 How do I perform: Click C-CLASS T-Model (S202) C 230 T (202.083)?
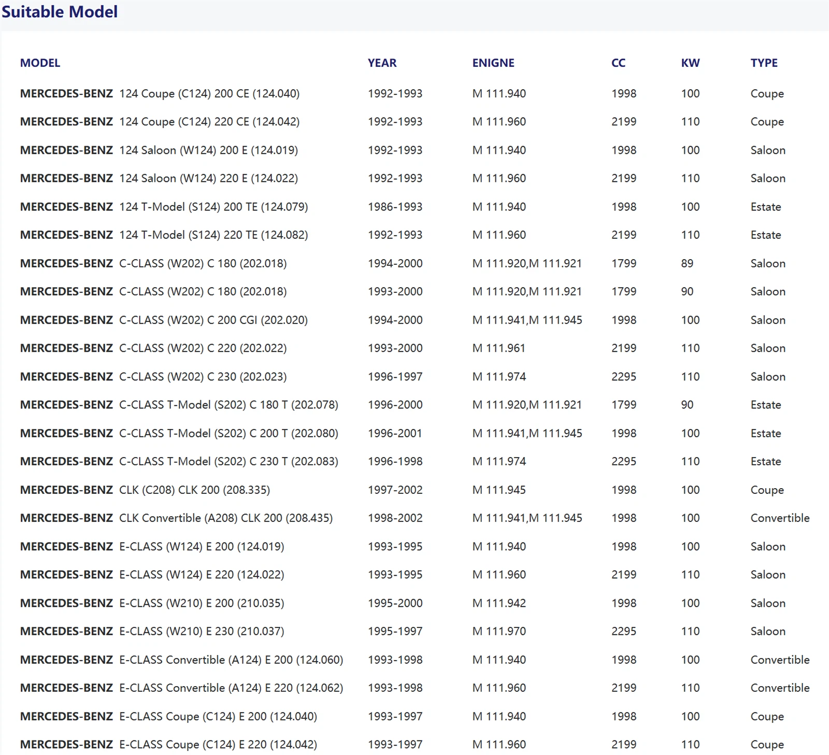[x=228, y=461]
